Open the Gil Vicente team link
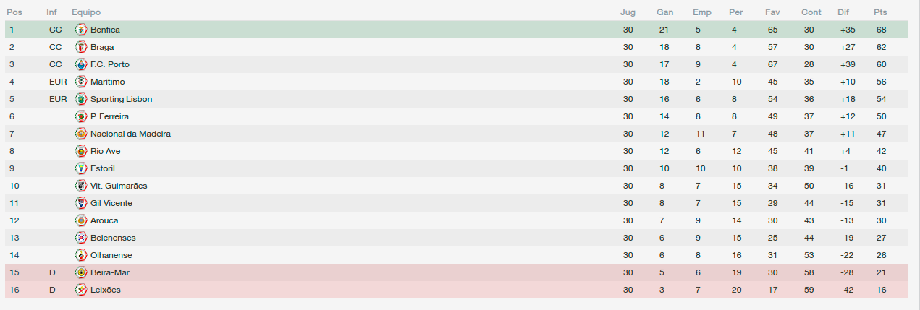The image size is (920, 310). (x=111, y=203)
